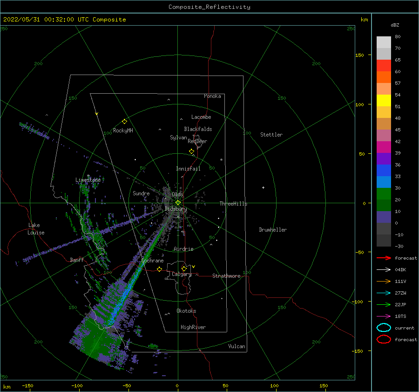Click the yellow diamond marker below Cochrane
Image resolution: width=419 pixels, height=392 pixels.
pyautogui.click(x=159, y=269)
